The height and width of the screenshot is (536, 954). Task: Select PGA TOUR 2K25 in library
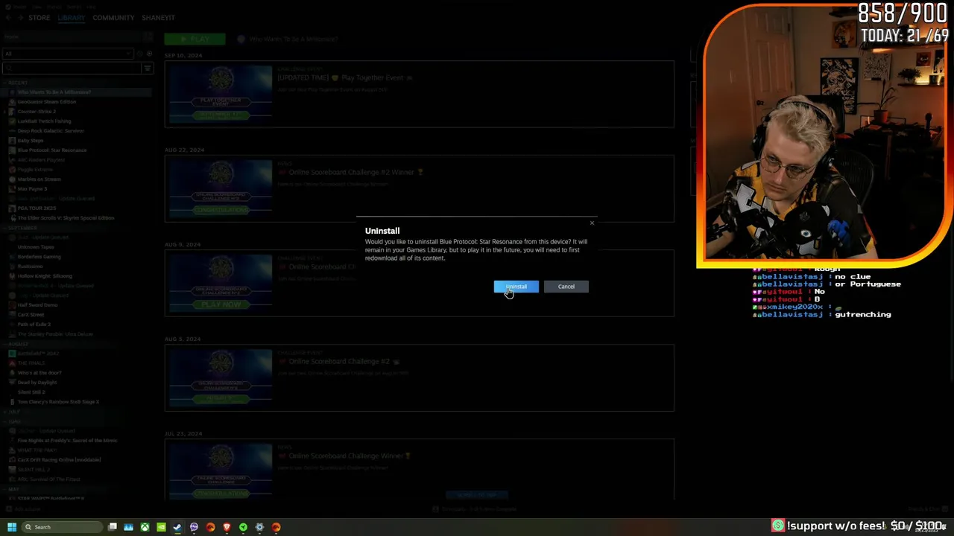37,208
